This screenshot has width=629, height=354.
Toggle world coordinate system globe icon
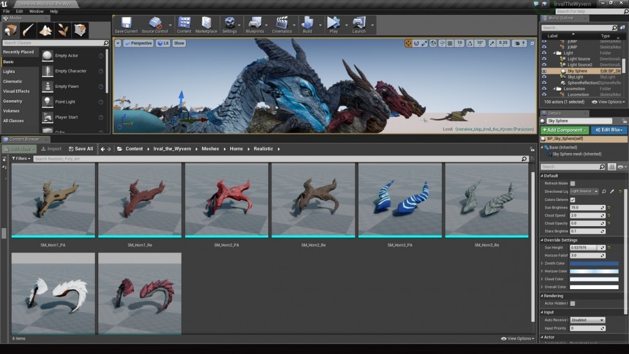click(x=433, y=43)
